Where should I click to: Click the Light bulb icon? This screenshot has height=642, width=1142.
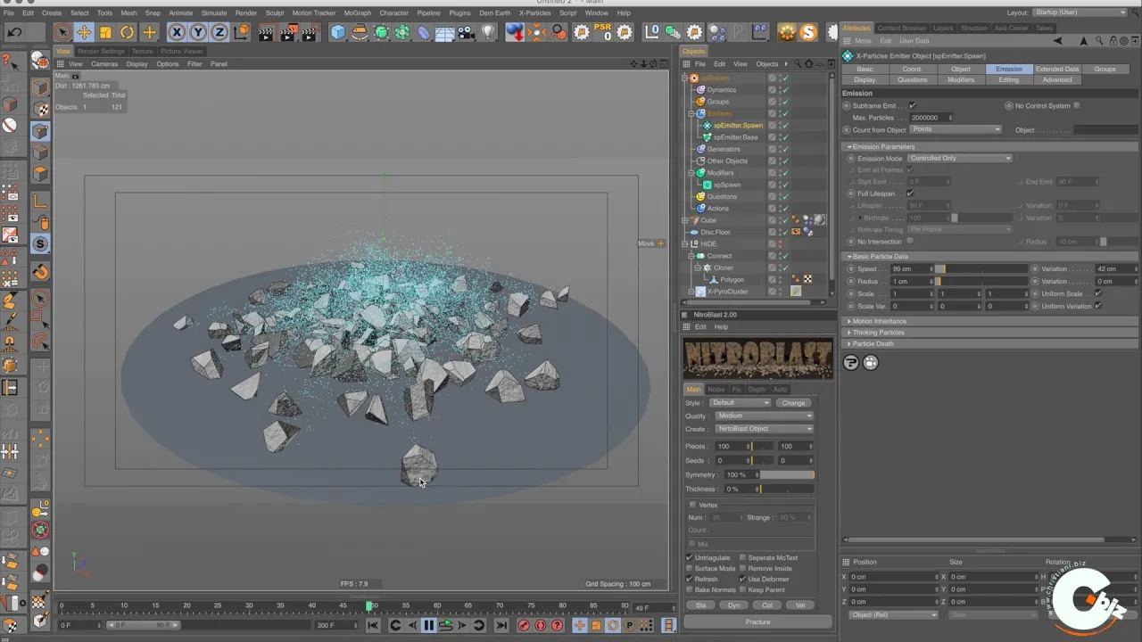point(488,33)
